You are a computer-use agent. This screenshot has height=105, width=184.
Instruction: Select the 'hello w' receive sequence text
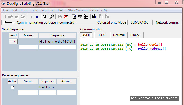(47, 87)
